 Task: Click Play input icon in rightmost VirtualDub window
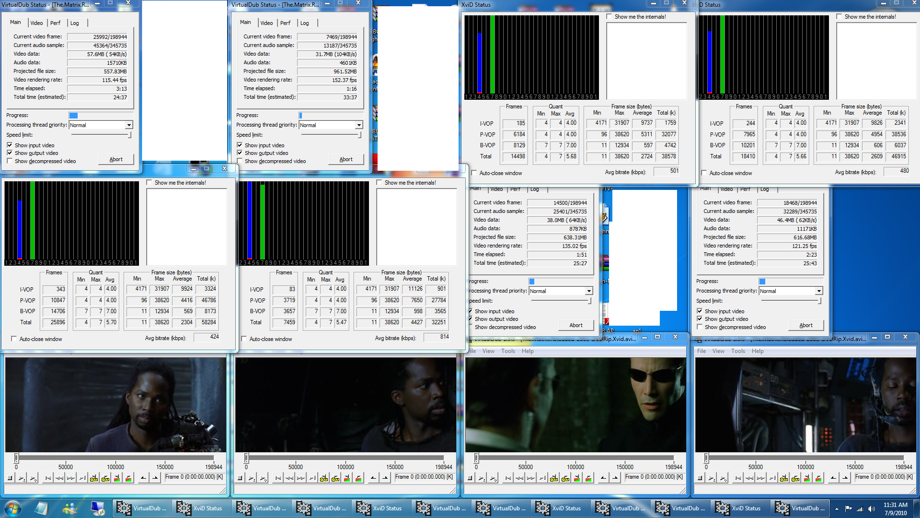[712, 478]
